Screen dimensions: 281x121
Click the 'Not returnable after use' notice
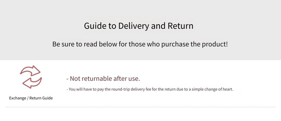point(103,78)
